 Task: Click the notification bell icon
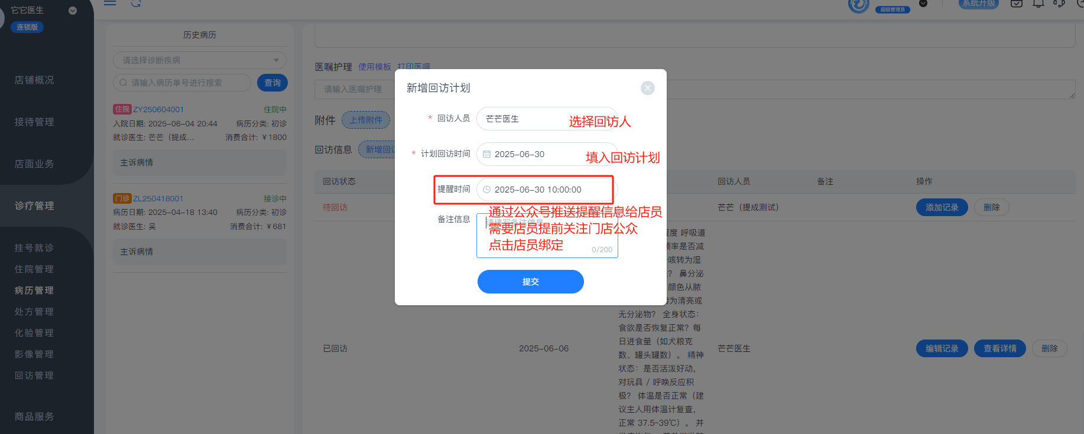(1038, 4)
